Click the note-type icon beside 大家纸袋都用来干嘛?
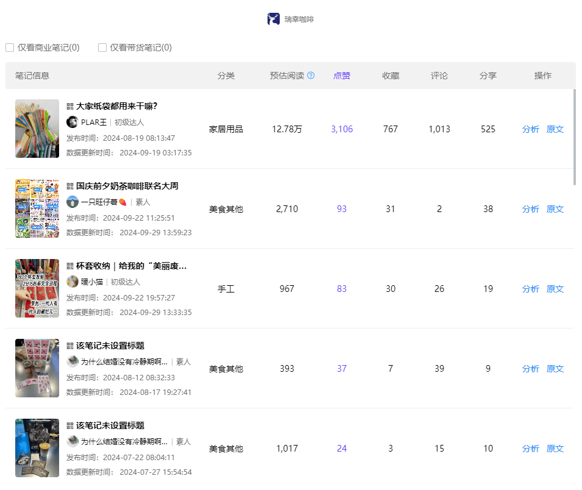 point(70,107)
